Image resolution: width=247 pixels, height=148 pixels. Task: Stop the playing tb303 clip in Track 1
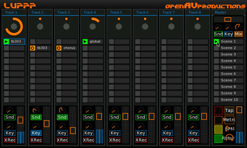(x=6, y=42)
